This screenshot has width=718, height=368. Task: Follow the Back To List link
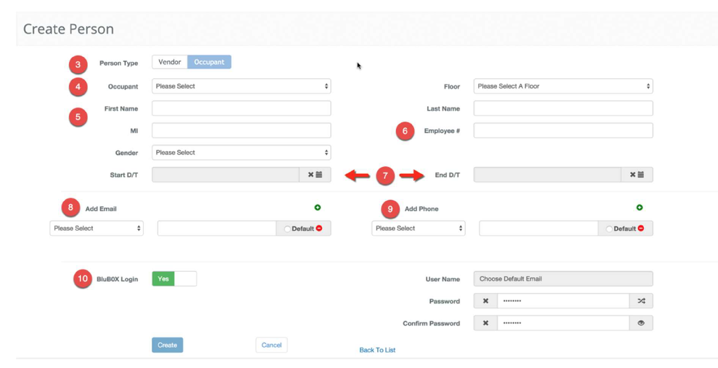[x=377, y=350]
